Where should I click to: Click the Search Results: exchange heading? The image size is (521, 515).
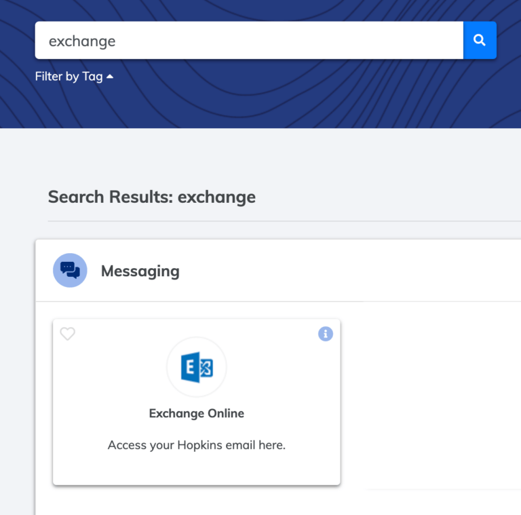[152, 197]
